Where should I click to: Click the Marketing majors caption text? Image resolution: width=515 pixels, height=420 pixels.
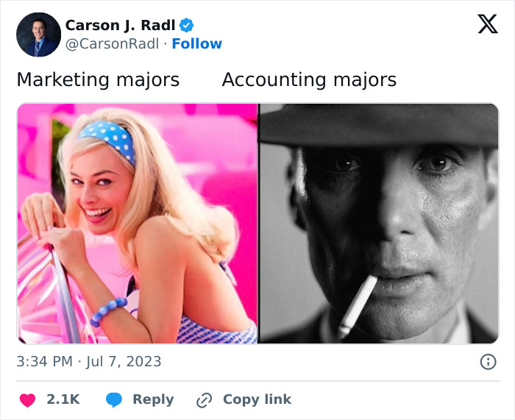coord(98,79)
